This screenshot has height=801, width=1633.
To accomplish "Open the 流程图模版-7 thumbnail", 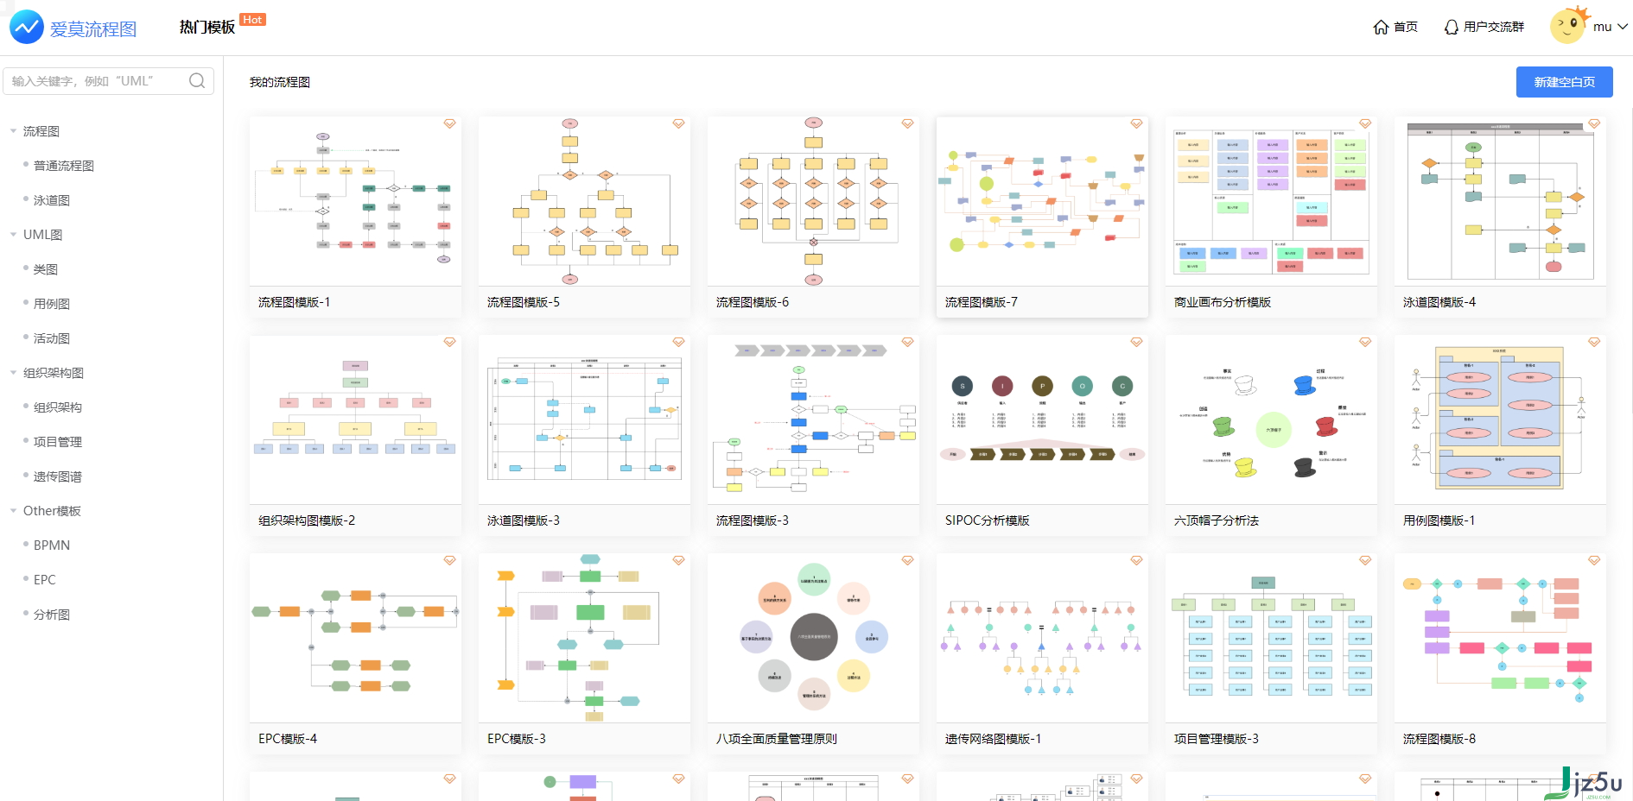I will pos(1042,201).
